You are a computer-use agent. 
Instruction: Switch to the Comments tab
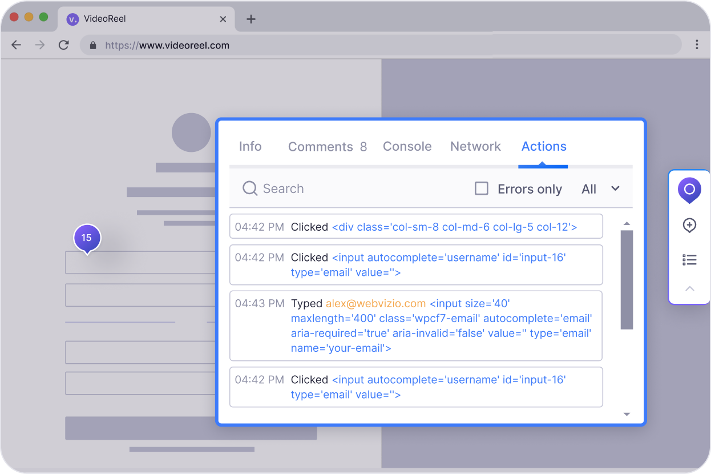click(x=320, y=147)
